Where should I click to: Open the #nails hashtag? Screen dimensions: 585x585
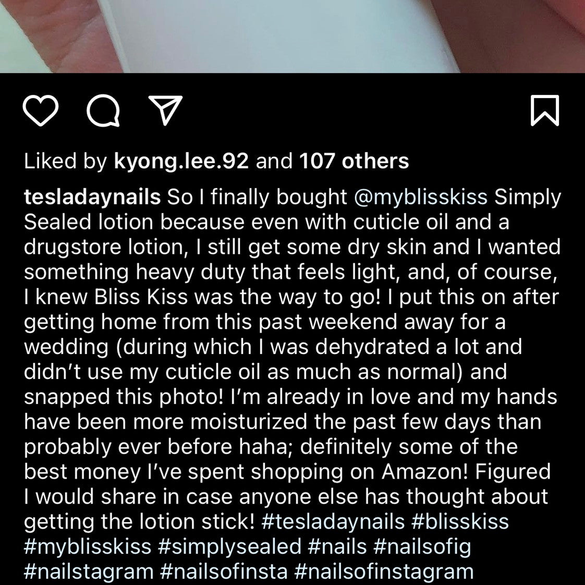pyautogui.click(x=337, y=546)
